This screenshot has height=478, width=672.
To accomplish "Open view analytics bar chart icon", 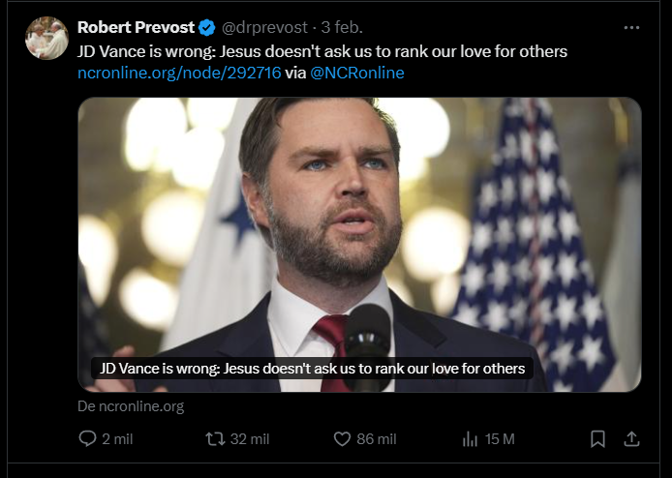I will (x=471, y=438).
